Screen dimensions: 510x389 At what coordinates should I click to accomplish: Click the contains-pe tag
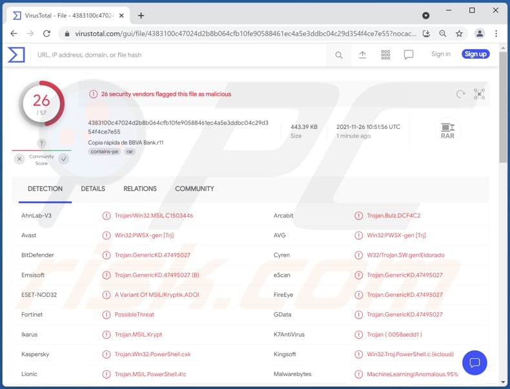click(104, 152)
